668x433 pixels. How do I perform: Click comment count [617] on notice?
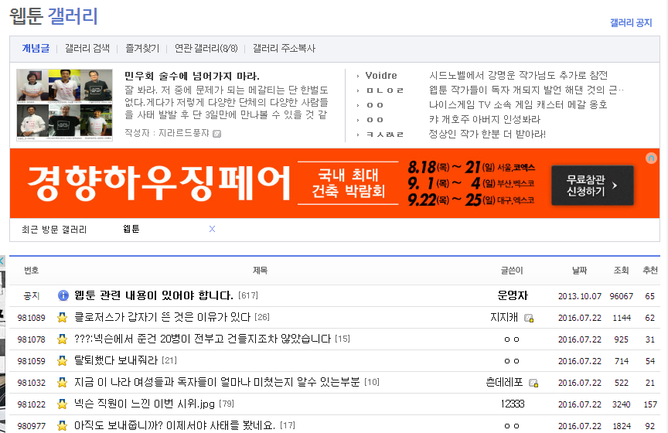coord(248,295)
